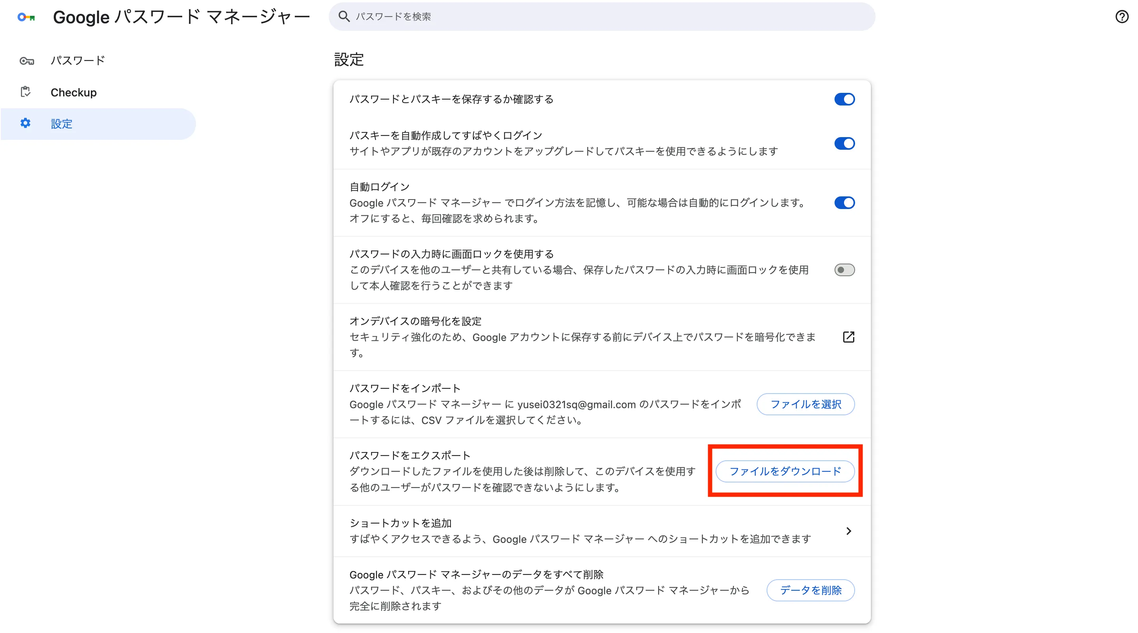The height and width of the screenshot is (633, 1138).
Task: Open the パスワード sidebar item
Action: coord(98,60)
